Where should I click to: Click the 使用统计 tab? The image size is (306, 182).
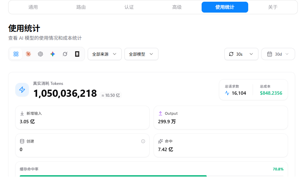click(x=225, y=7)
